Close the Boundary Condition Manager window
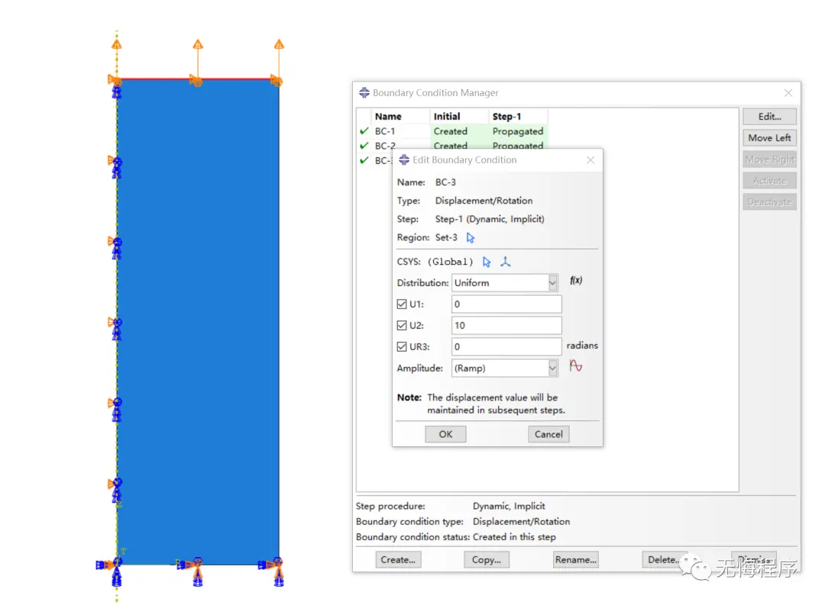The width and height of the screenshot is (825, 605). tap(788, 92)
